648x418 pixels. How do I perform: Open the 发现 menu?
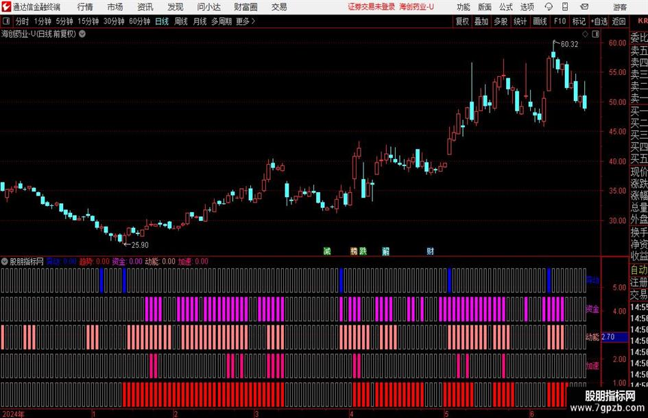coord(176,7)
